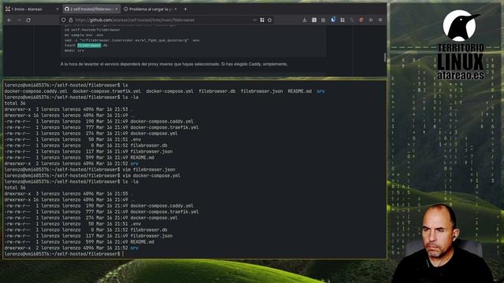
Task: Click the highlighted 'filebrowser' word in the code block
Action: (89, 46)
